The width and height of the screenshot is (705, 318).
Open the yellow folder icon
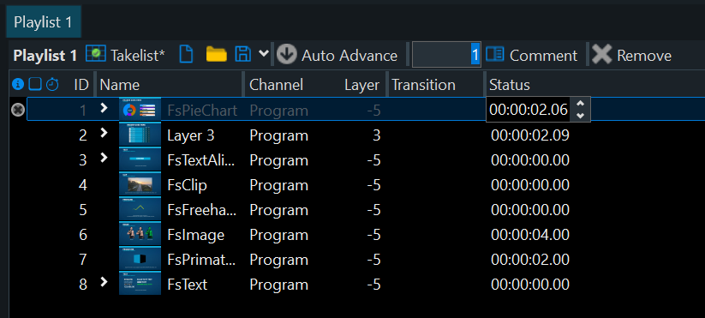216,54
